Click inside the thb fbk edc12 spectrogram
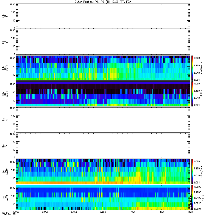Image resolution: width=206 pixels, height=220 pixels. tap(103, 68)
